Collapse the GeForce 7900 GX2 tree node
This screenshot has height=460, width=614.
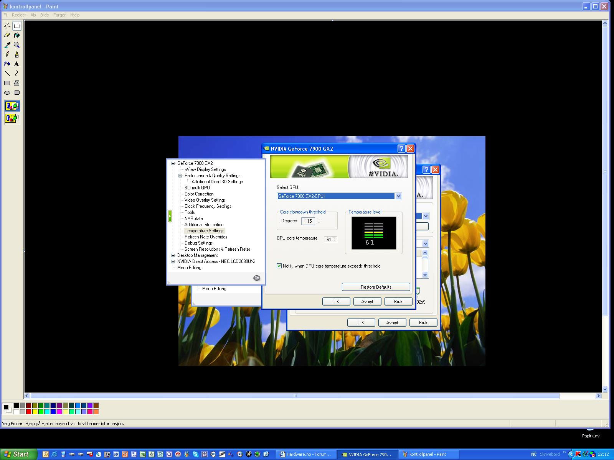click(x=173, y=163)
